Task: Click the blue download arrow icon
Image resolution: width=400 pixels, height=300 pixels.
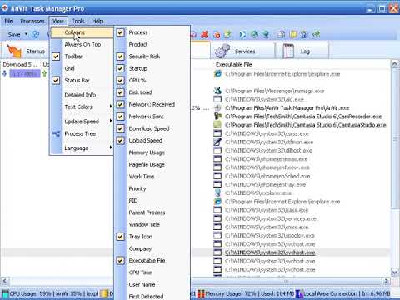Action: click(4, 73)
